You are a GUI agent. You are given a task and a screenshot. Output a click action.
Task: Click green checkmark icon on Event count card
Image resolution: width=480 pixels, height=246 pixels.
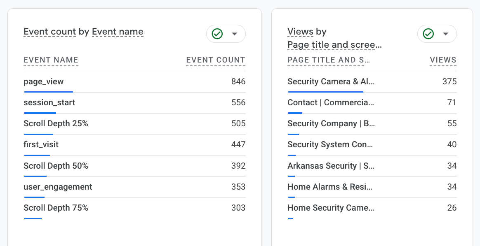click(x=217, y=34)
